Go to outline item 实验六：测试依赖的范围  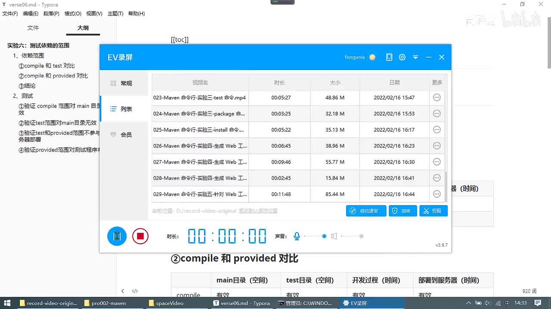click(38, 45)
